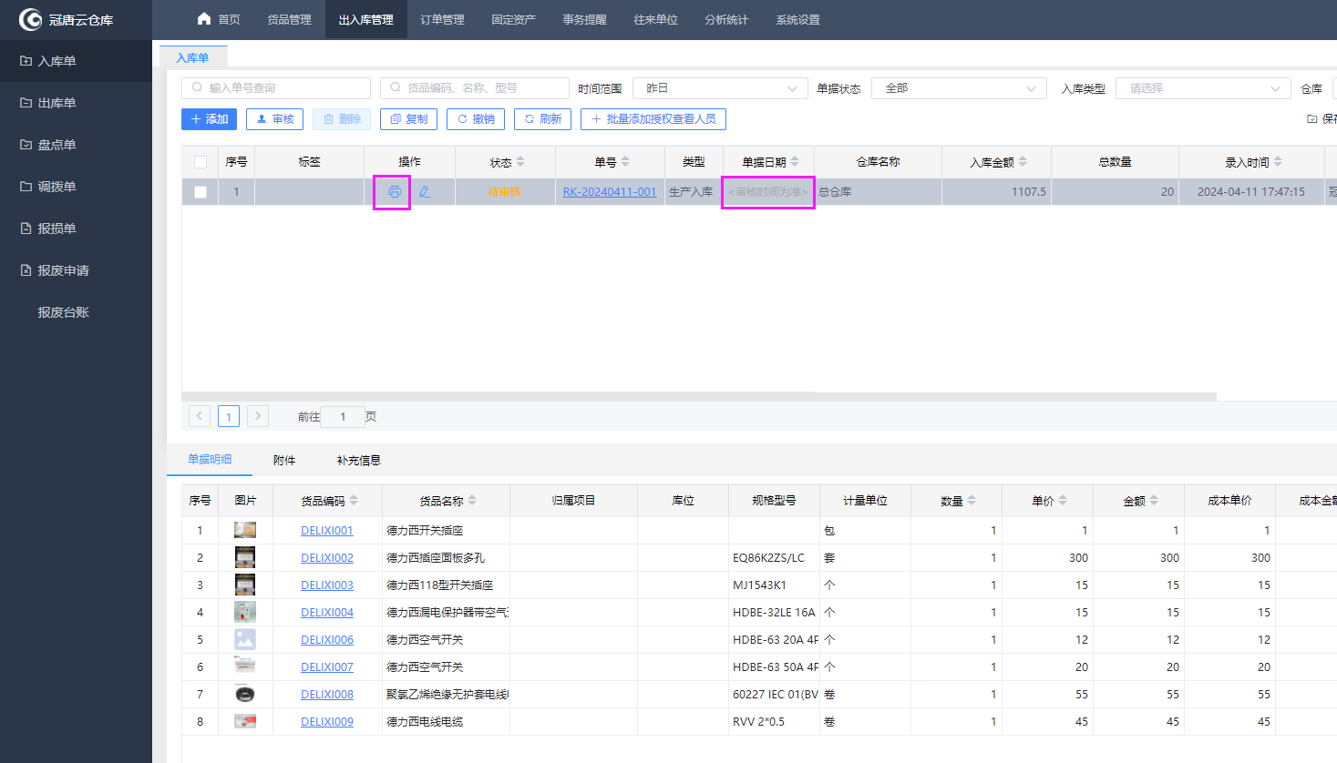Viewport: 1337px width, 763px height.
Task: Sort by 单号 column arrows
Action: point(625,161)
